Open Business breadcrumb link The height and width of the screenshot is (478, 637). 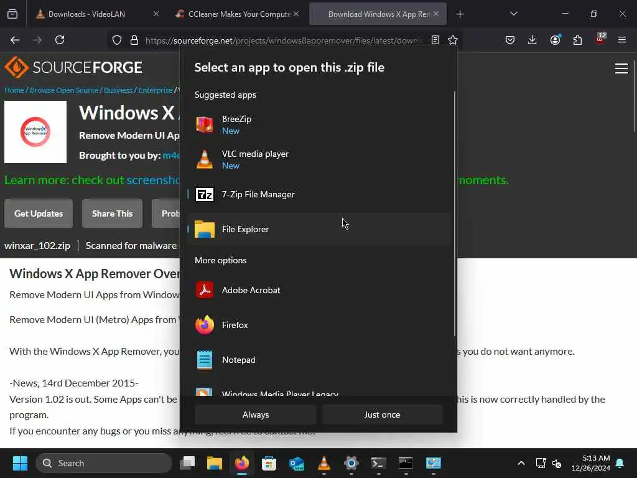pos(118,90)
